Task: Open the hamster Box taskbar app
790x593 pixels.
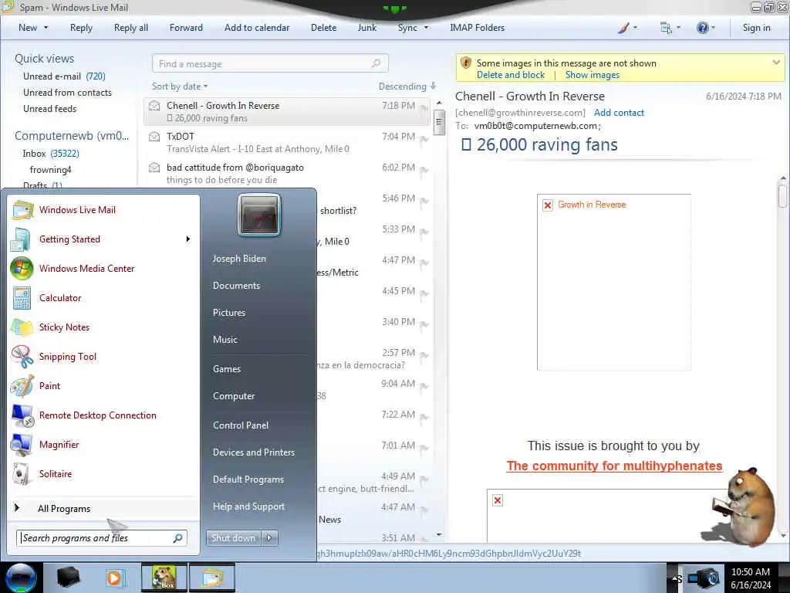Action: (x=164, y=578)
